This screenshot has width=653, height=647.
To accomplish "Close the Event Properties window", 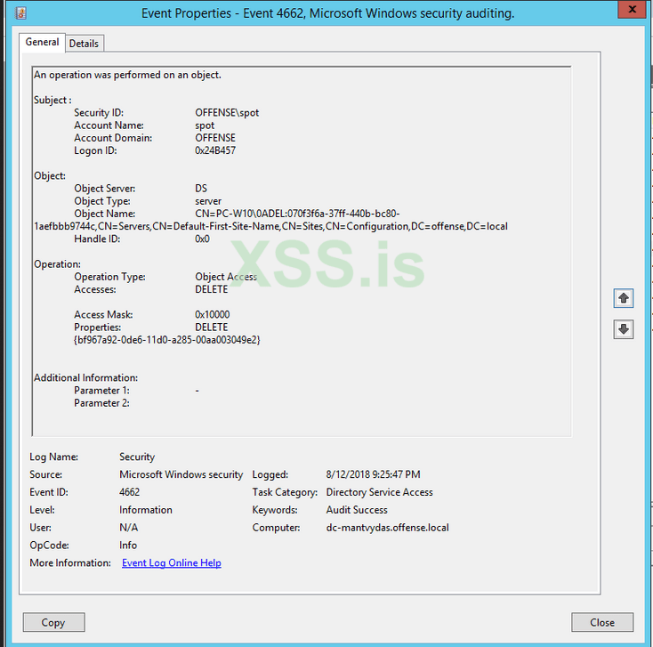I will pyautogui.click(x=632, y=9).
